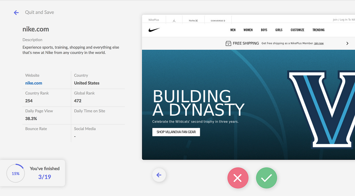Open the nike.com website link

point(34,83)
